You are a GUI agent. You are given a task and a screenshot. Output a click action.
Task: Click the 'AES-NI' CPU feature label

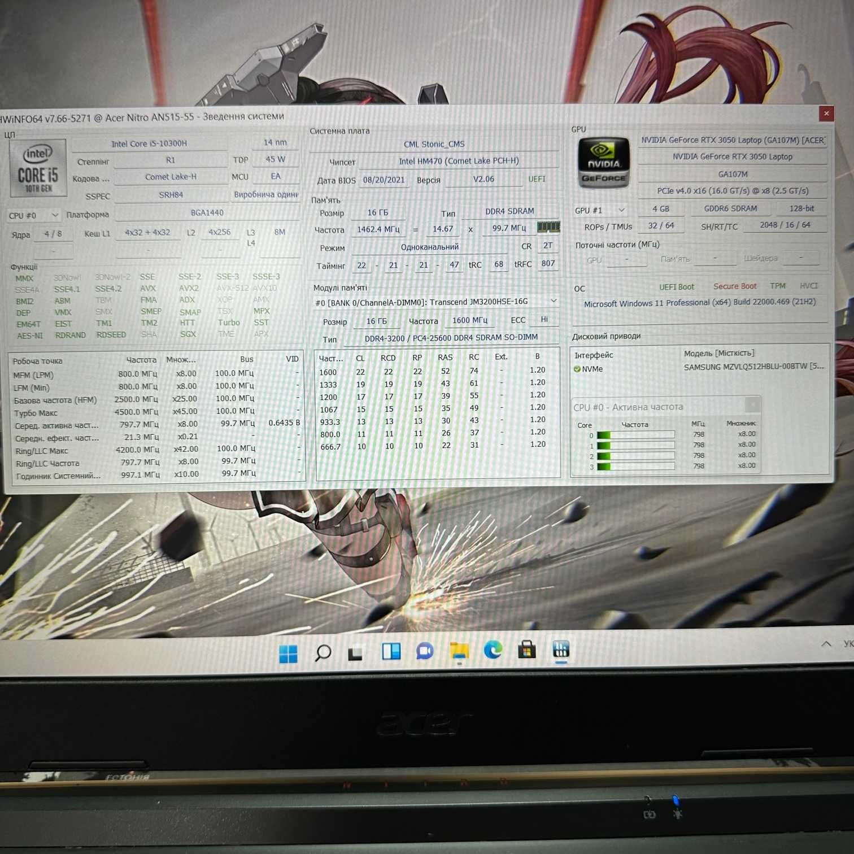coord(30,335)
